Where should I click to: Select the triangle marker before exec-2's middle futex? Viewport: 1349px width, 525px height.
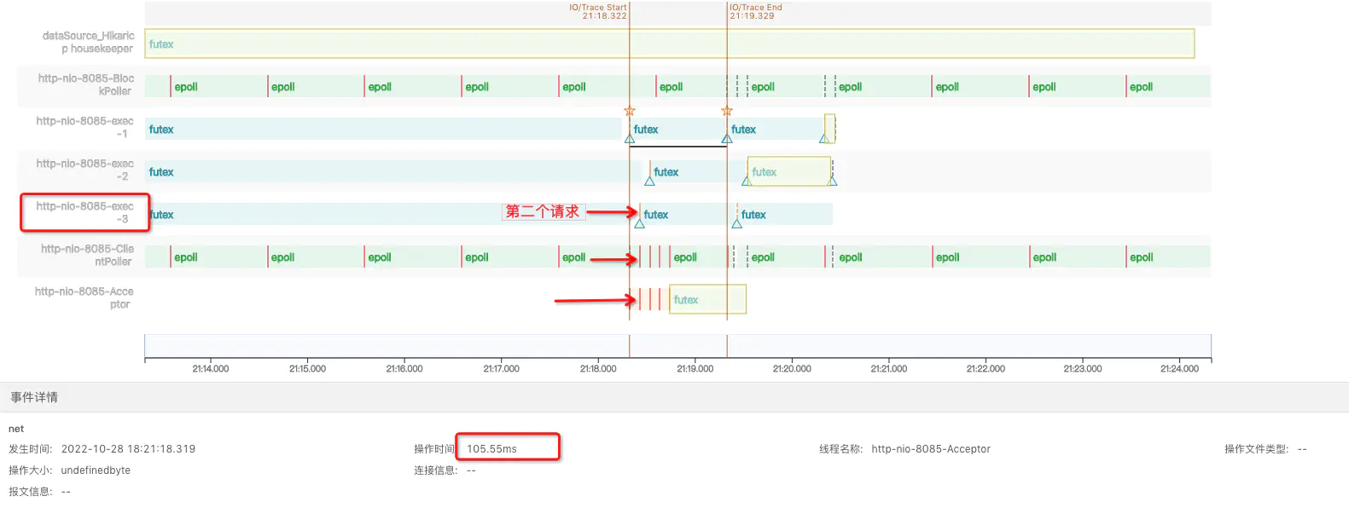(x=649, y=181)
